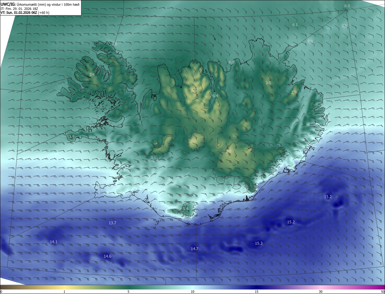Click the colour scale tick label 1

[x=64, y=292]
